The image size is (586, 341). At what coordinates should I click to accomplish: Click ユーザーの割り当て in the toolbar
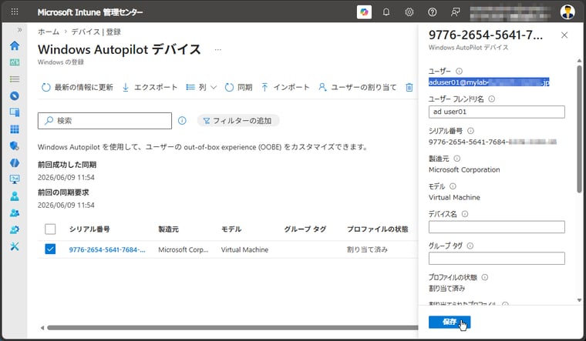tap(357, 87)
